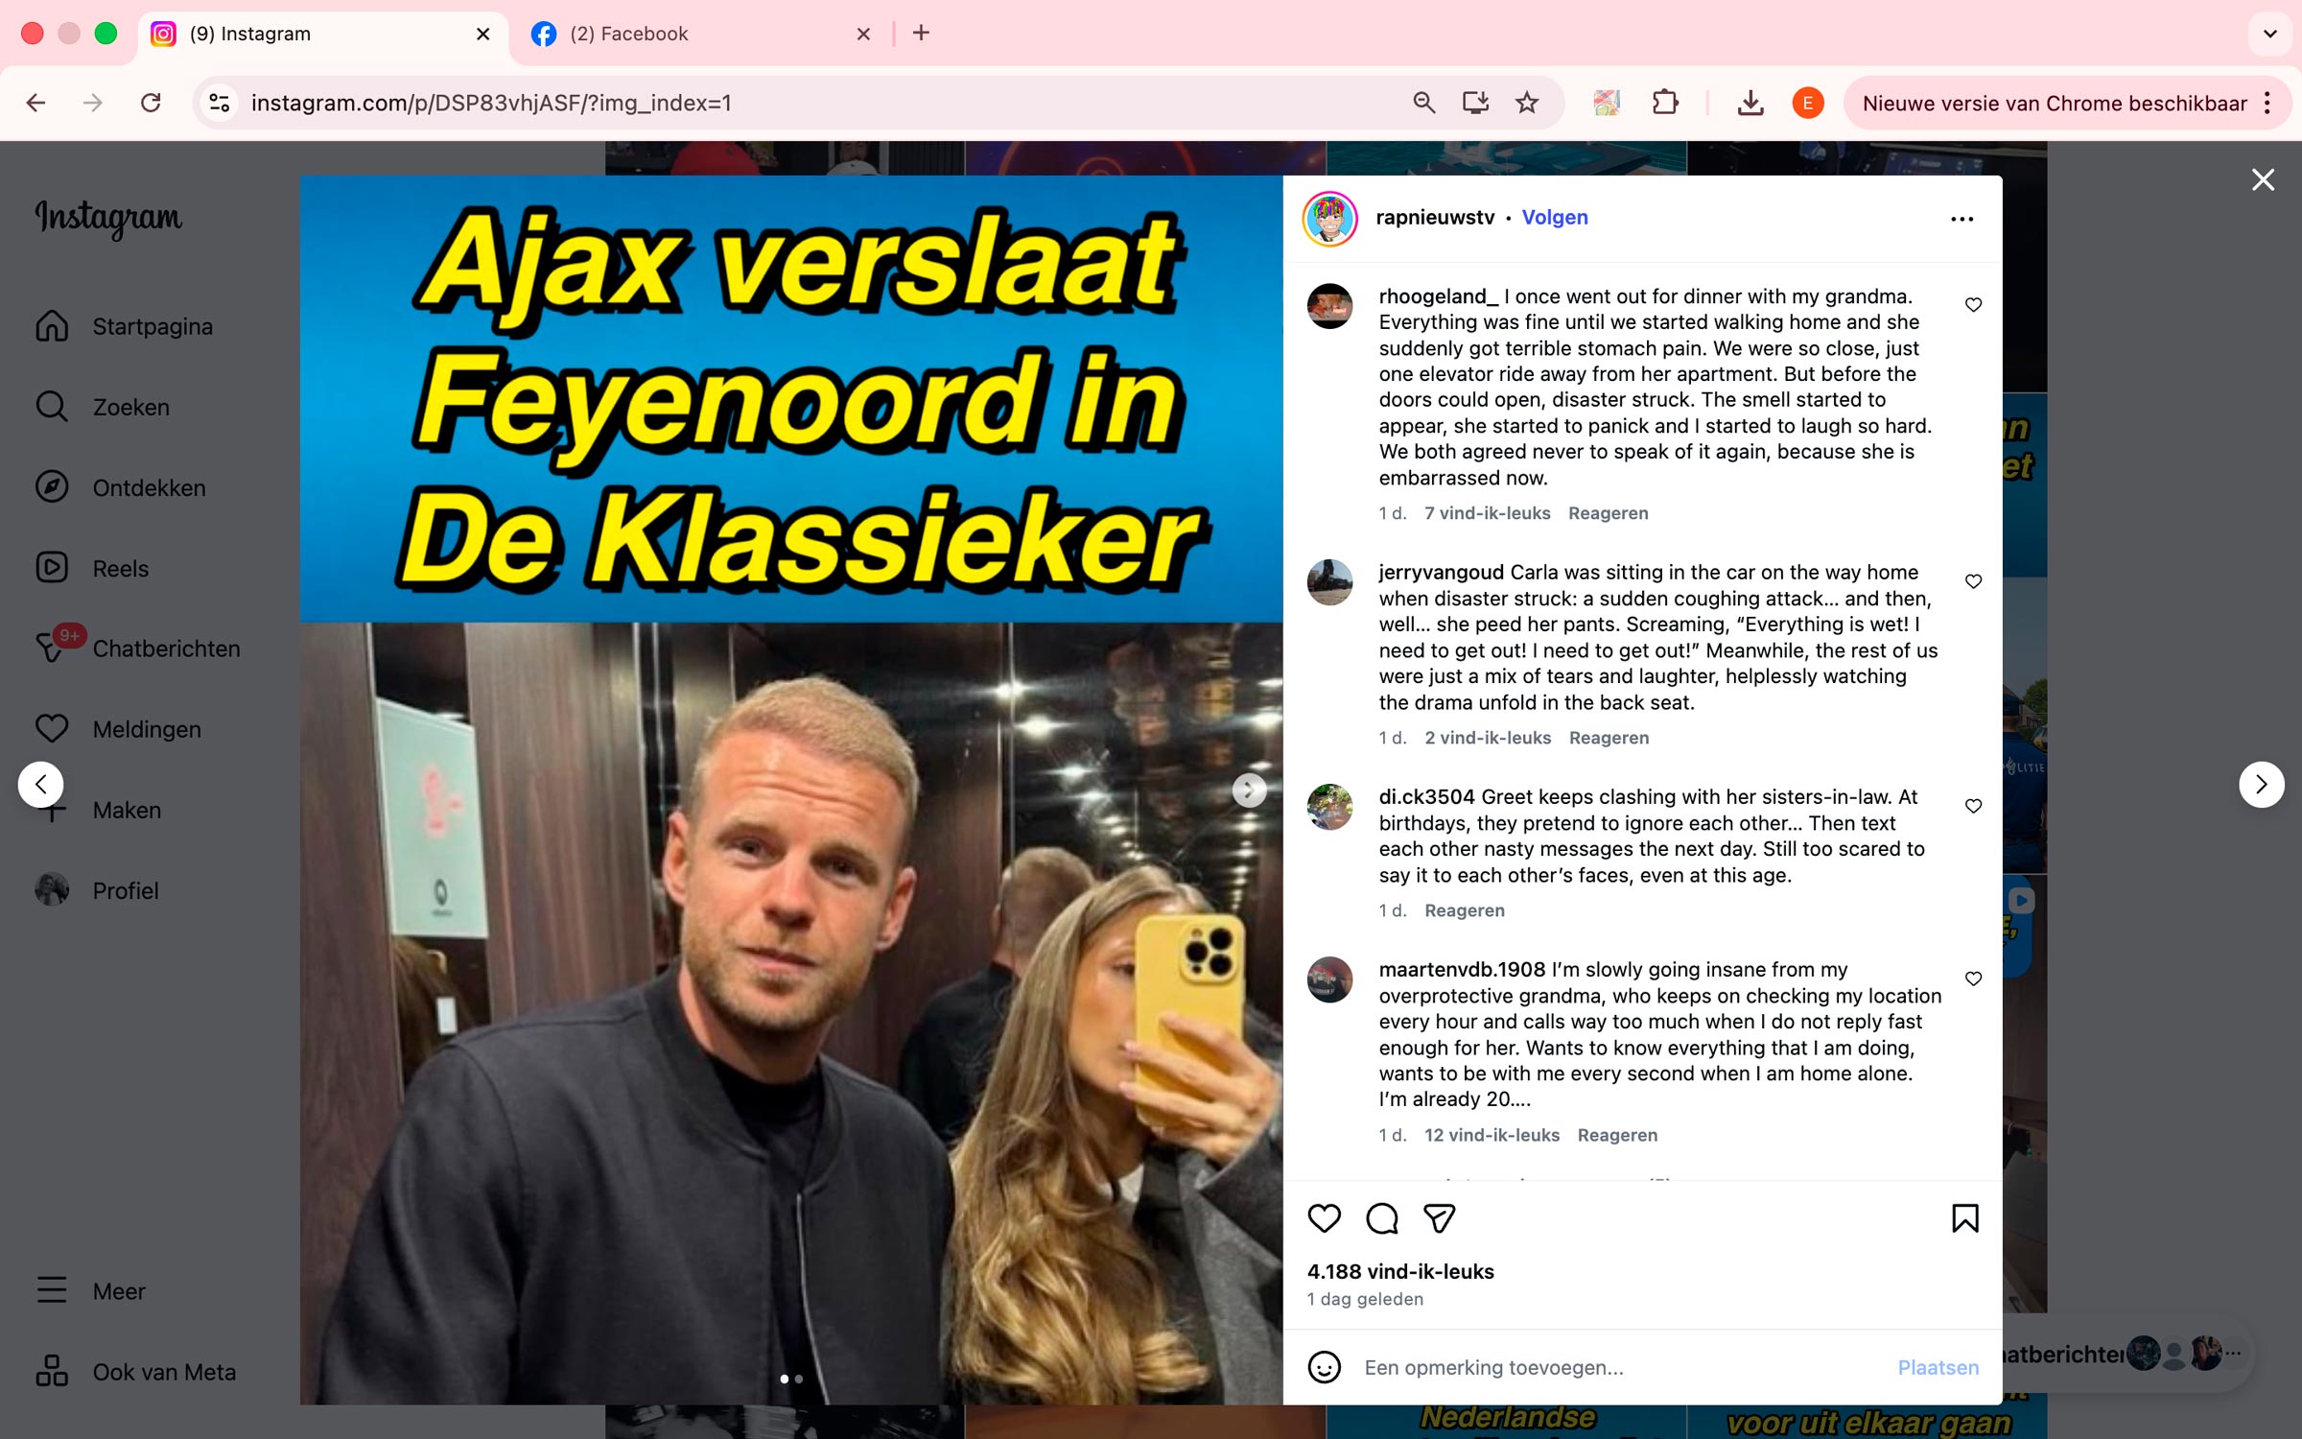Screen dimensions: 2302x1439
Task: Open Reels in the sidebar
Action: click(121, 568)
